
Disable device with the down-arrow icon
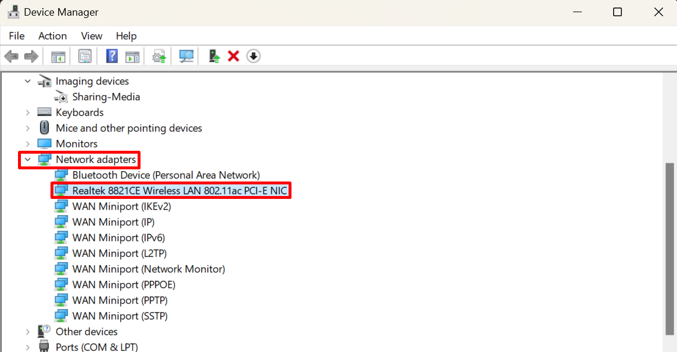tap(253, 56)
